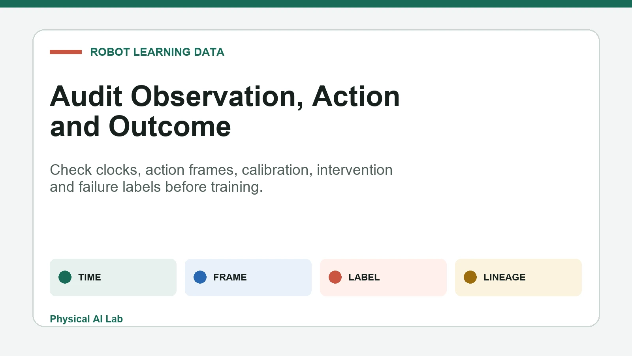Click the phrase Check clocks in the subtitle

(94, 170)
